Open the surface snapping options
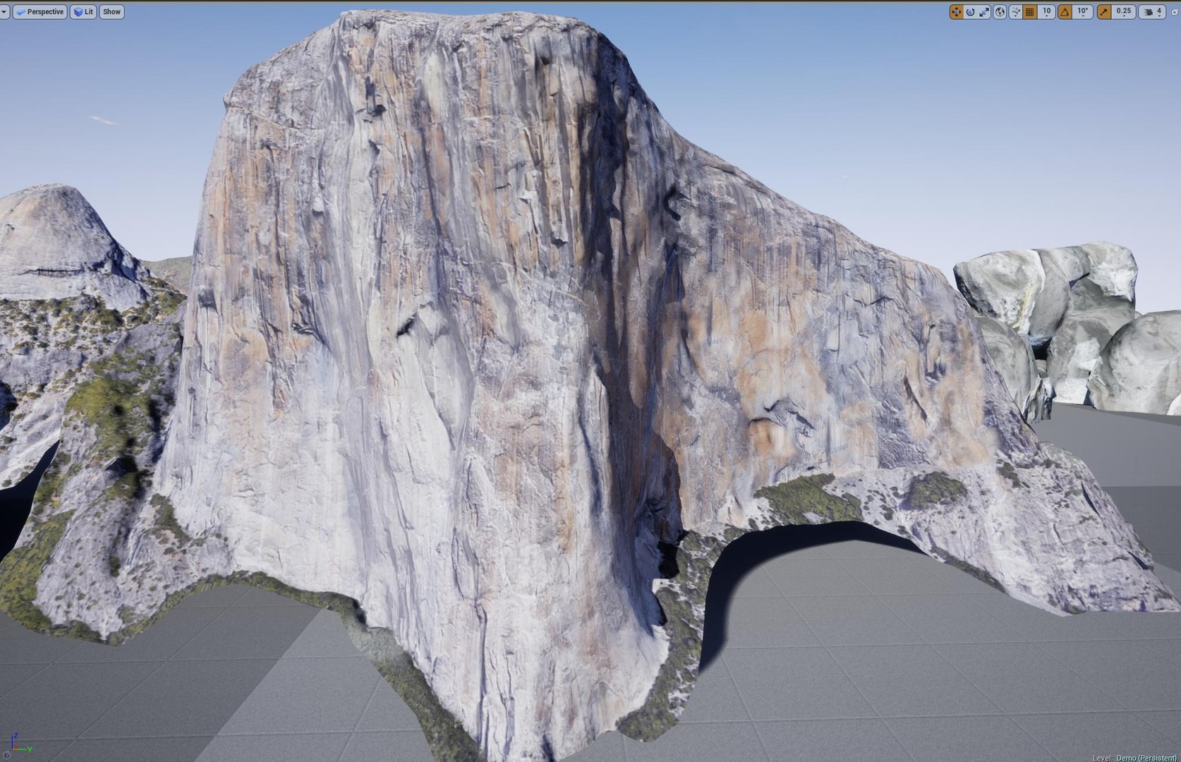Screen dimensions: 1181x762 coord(1015,12)
